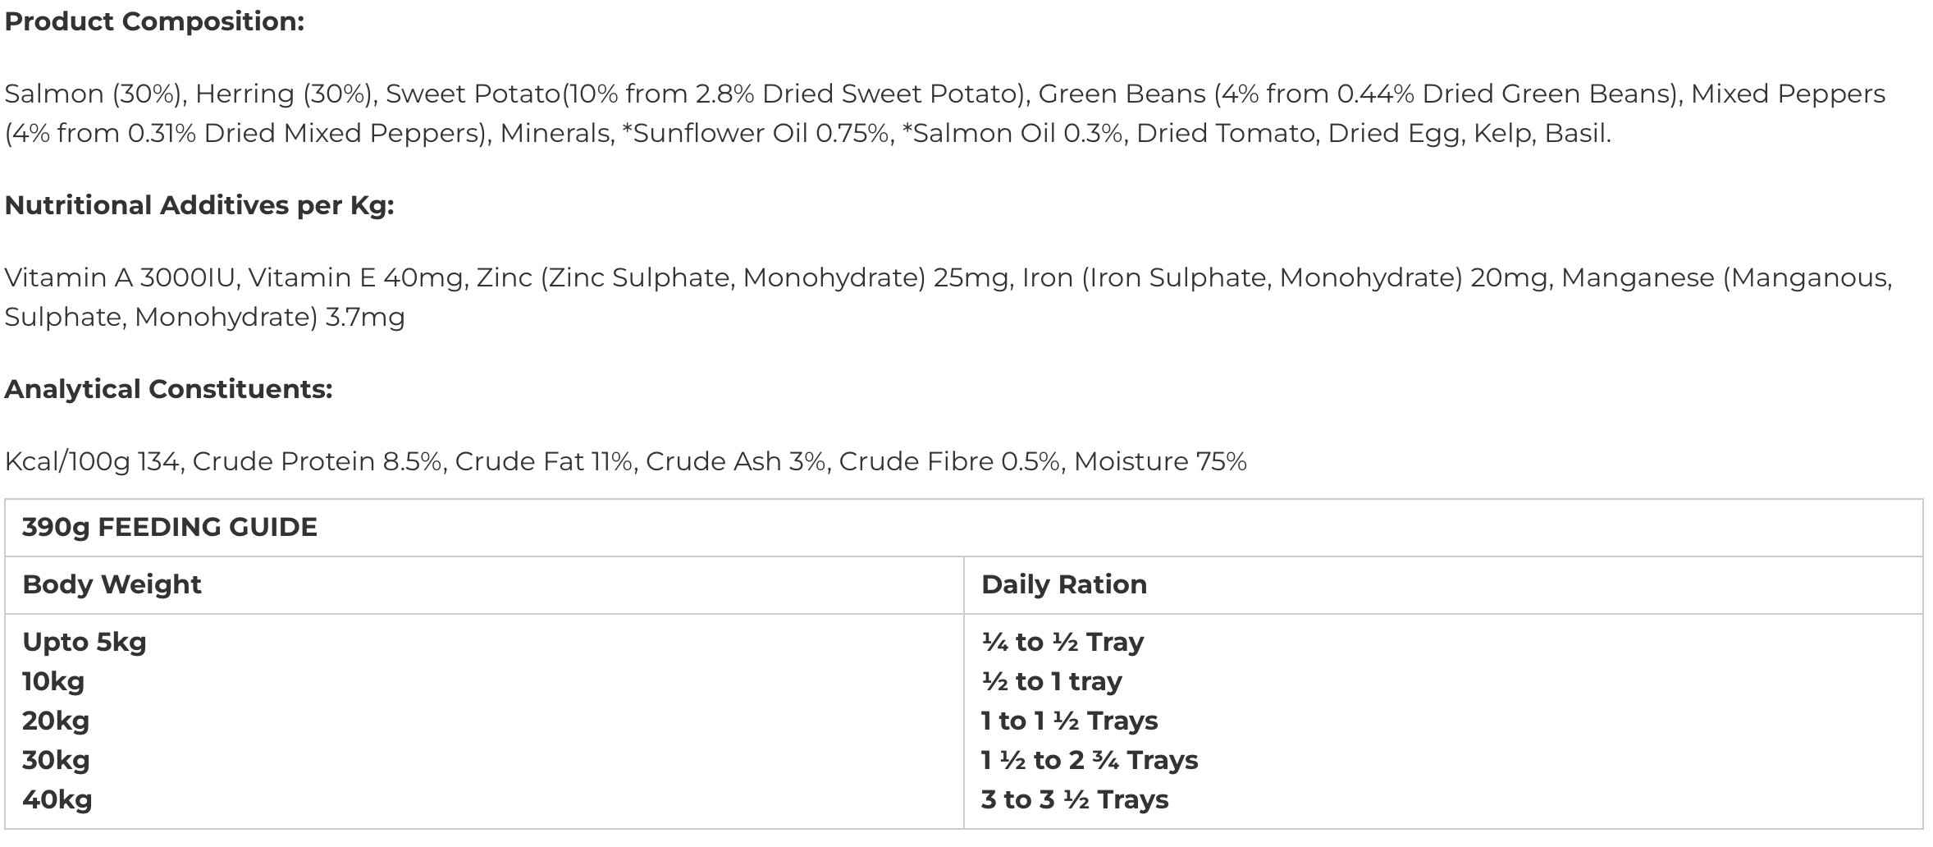Click the Daily Ration column header
Image resolution: width=1933 pixels, height=847 pixels.
tap(1064, 584)
